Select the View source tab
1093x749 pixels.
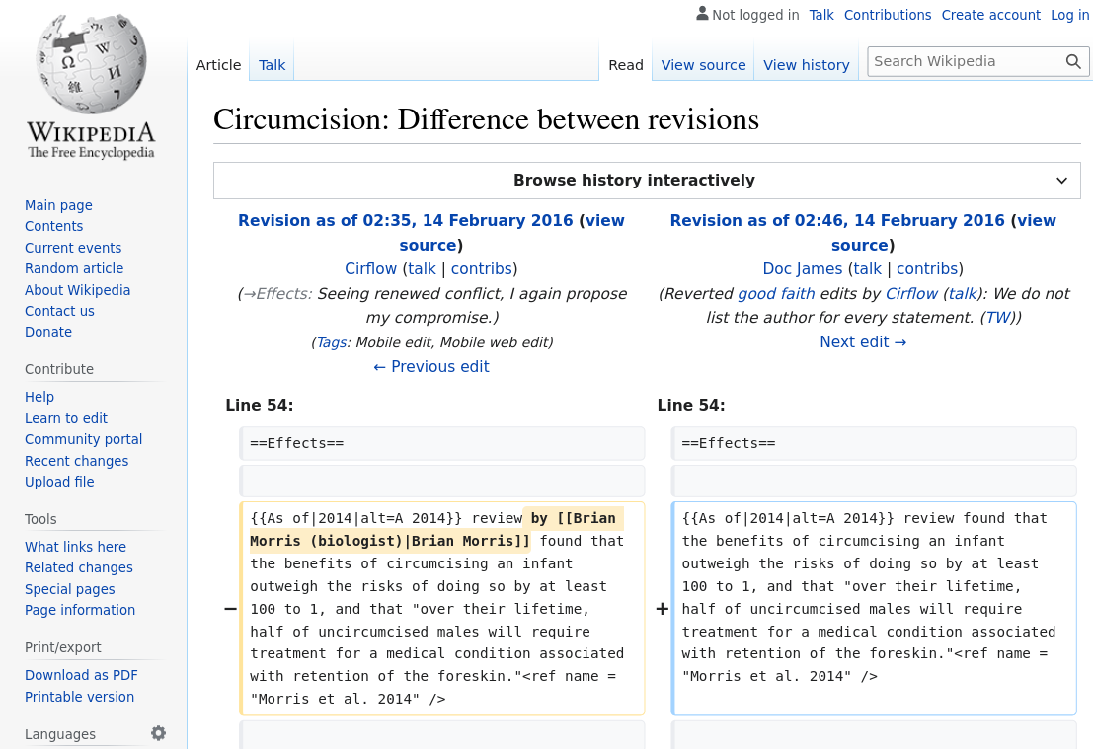[x=703, y=65]
